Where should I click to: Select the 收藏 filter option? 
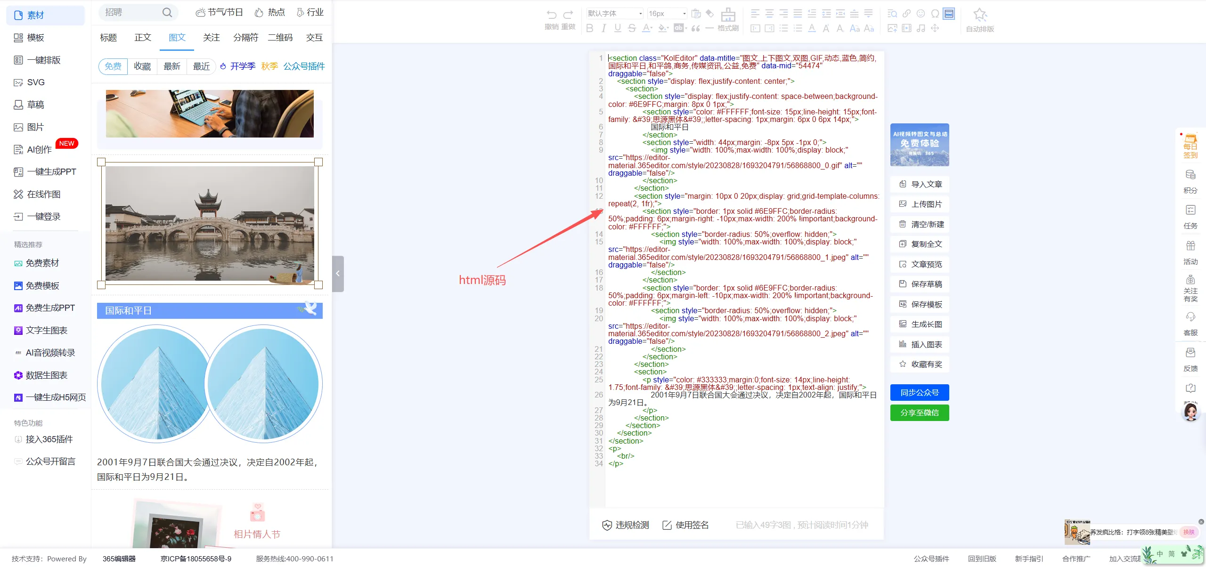coord(142,66)
